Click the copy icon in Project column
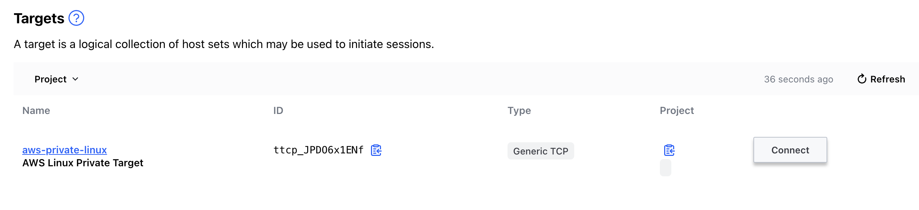Screen dimensions: 919x210 [x=669, y=150]
